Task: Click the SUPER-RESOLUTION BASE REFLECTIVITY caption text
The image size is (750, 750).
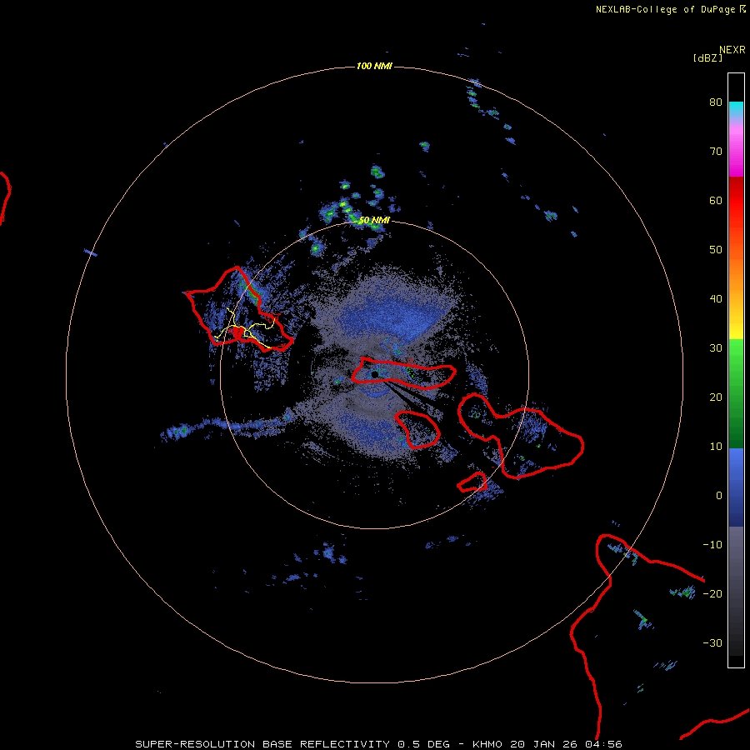Action: click(264, 744)
